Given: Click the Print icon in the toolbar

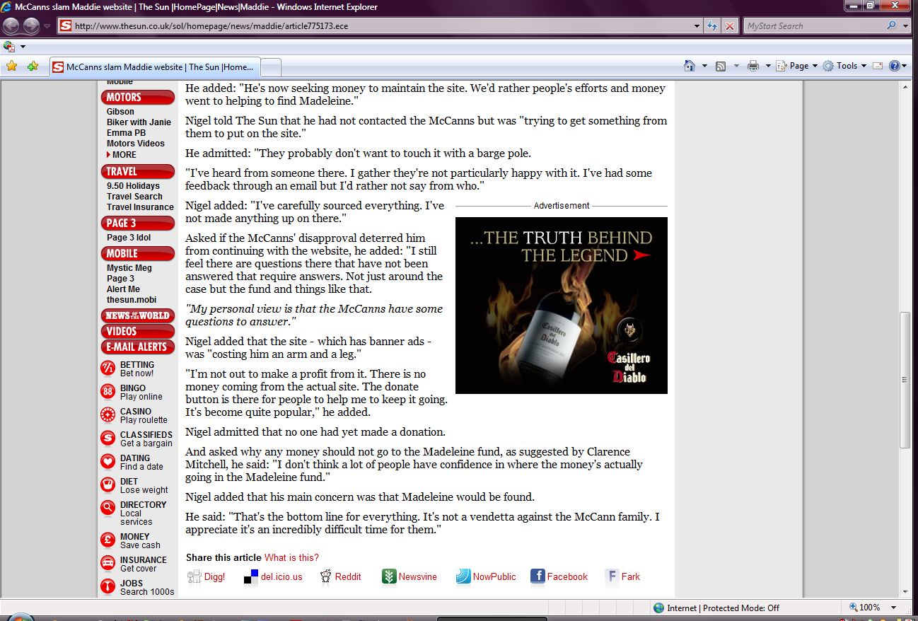Looking at the screenshot, I should [753, 66].
